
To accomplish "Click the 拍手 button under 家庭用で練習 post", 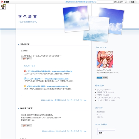I will pyautogui.click(x=27, y=126).
